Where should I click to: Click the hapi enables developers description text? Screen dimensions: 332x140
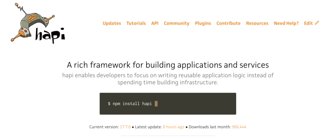(x=168, y=79)
